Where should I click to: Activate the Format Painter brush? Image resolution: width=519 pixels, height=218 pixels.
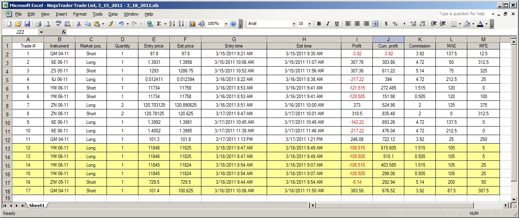coord(110,24)
